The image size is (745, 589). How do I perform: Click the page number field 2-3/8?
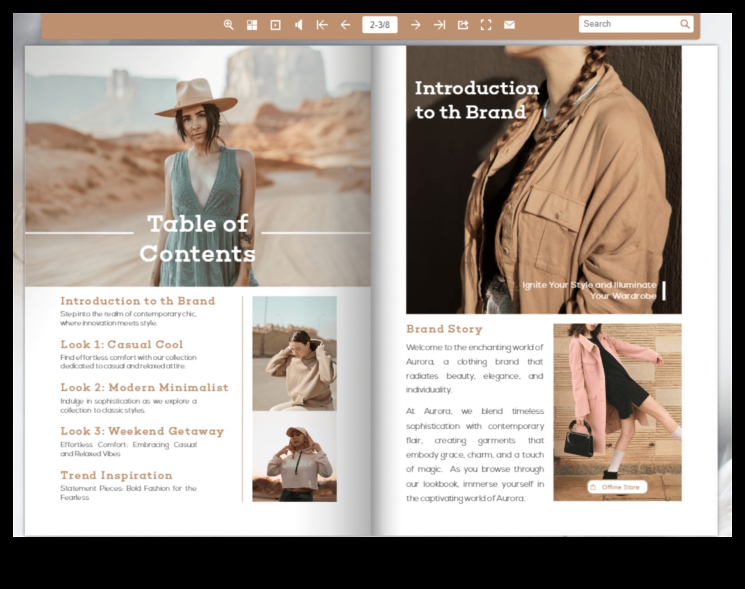click(x=380, y=25)
